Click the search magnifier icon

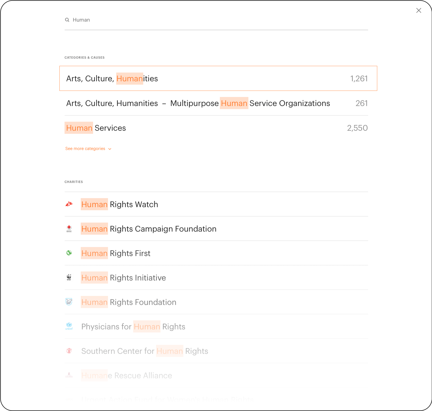point(67,20)
